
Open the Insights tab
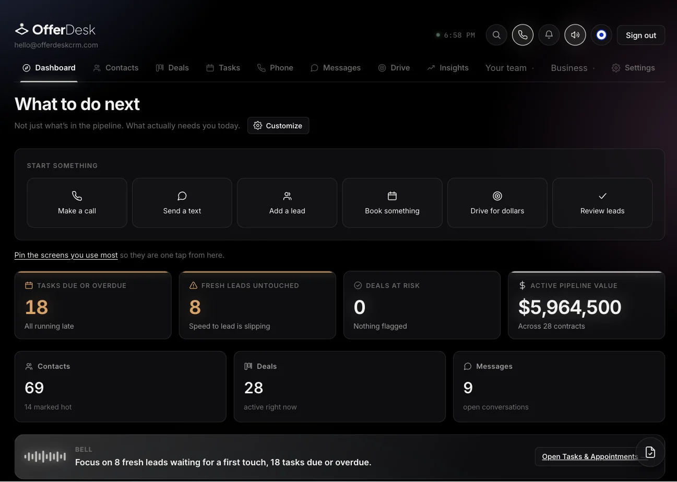(448, 68)
